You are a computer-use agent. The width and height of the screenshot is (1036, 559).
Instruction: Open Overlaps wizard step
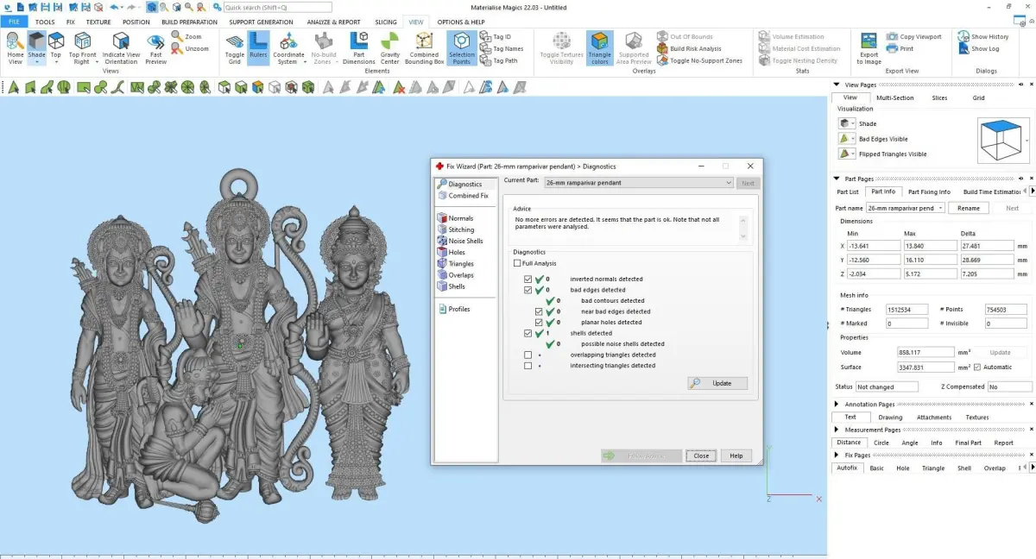click(456, 275)
